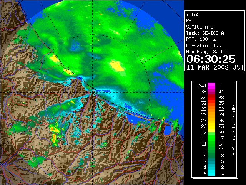Click the cyan '-4' to '-1' legend swatch
The width and height of the screenshot is (246, 185).
(211, 173)
